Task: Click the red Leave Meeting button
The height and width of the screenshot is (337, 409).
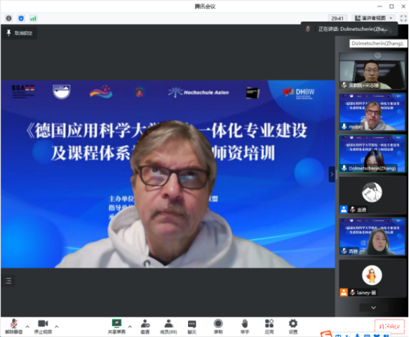Action: 390,326
